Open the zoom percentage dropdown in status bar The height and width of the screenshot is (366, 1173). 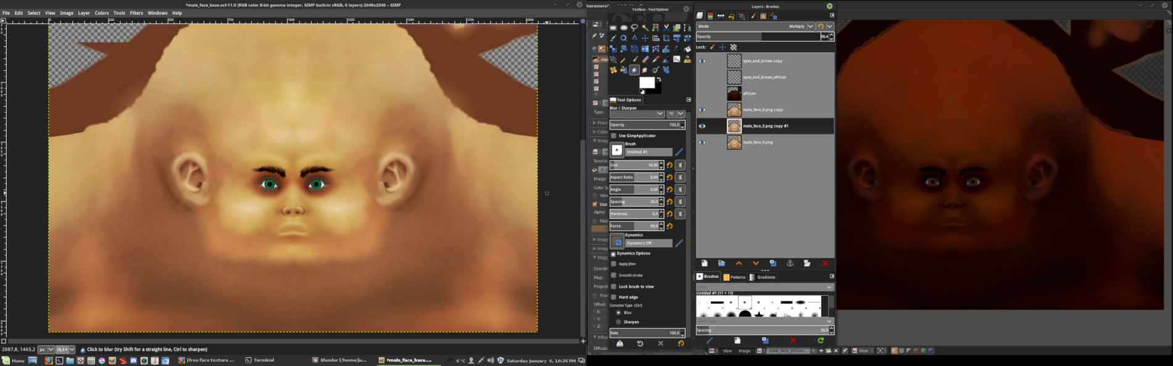tap(64, 349)
